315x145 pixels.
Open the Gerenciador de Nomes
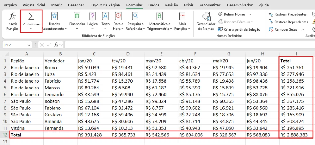coord(206,21)
